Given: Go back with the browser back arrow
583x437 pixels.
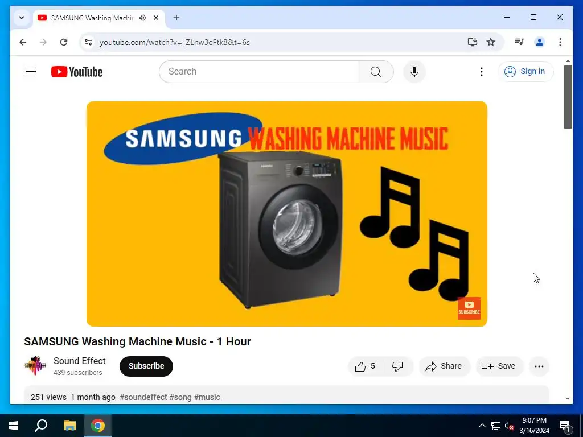Looking at the screenshot, I should 23,42.
